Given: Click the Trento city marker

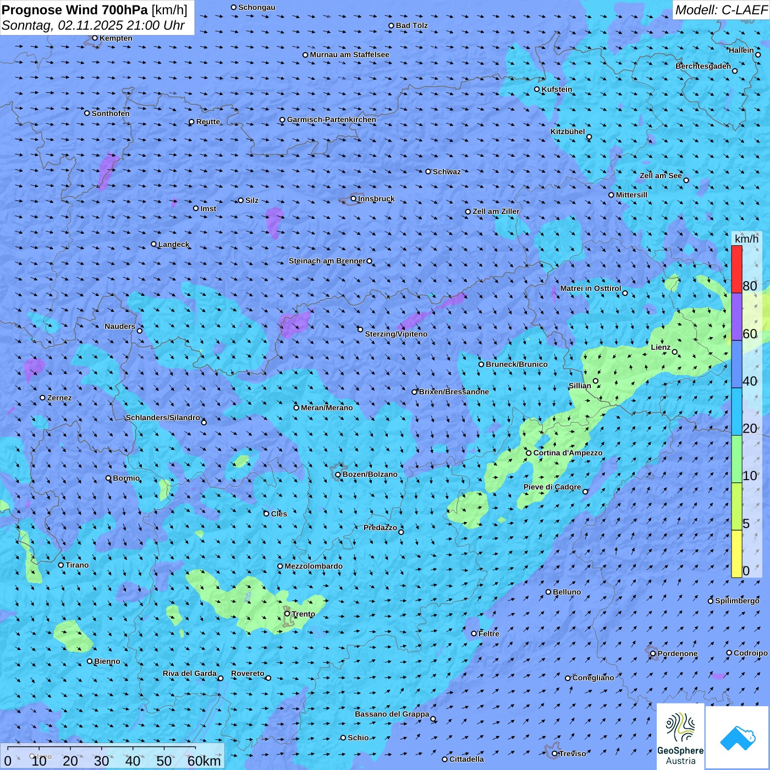Looking at the screenshot, I should pos(287,614).
